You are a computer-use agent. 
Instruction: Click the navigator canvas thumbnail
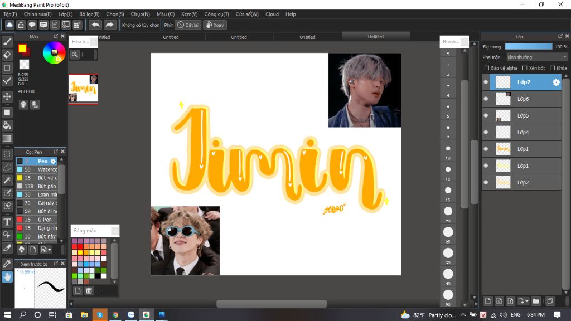[x=84, y=89]
